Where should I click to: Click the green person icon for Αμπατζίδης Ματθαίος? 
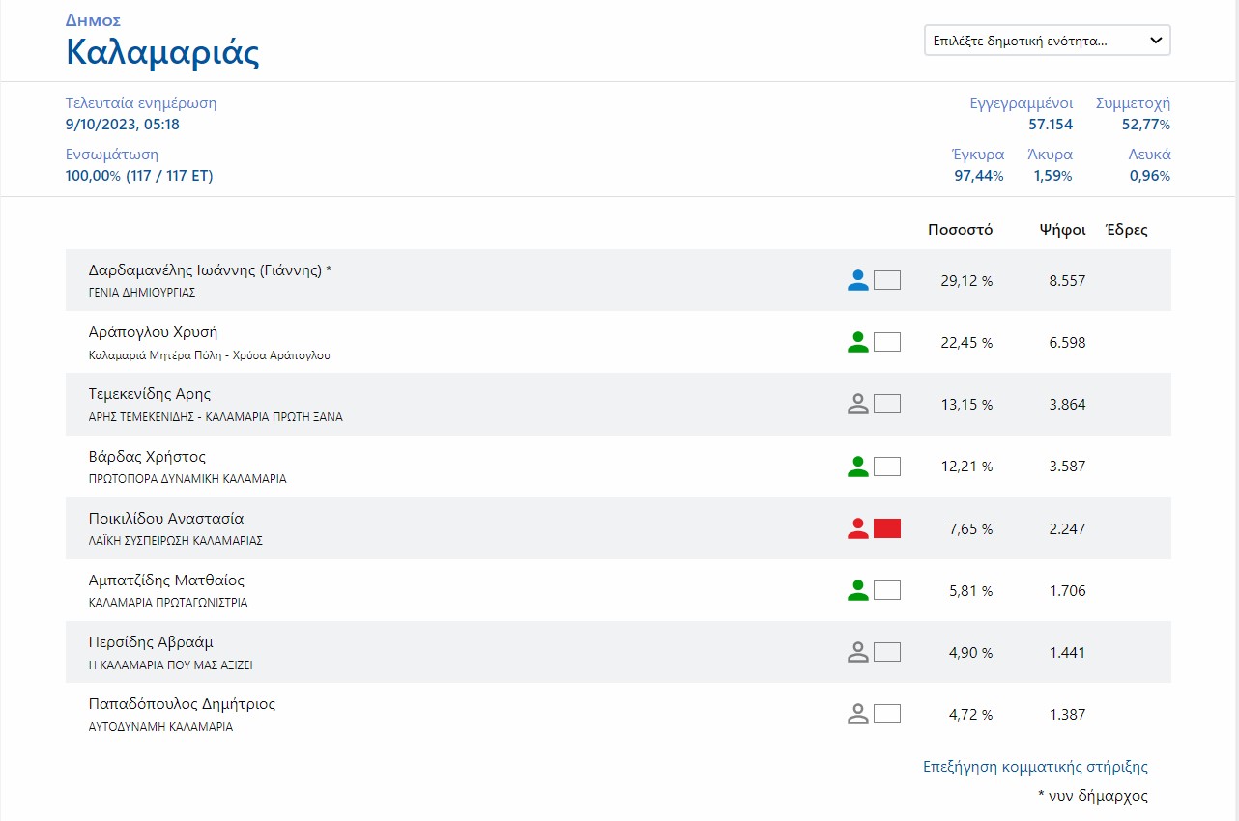click(x=857, y=590)
